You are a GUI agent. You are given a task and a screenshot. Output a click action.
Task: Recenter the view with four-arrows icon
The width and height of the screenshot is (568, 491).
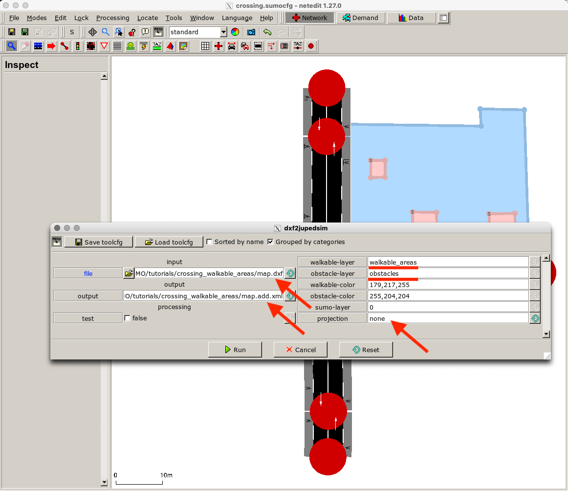(92, 32)
